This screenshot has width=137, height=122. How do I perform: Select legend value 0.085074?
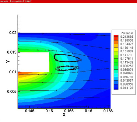[x=127, y=70]
